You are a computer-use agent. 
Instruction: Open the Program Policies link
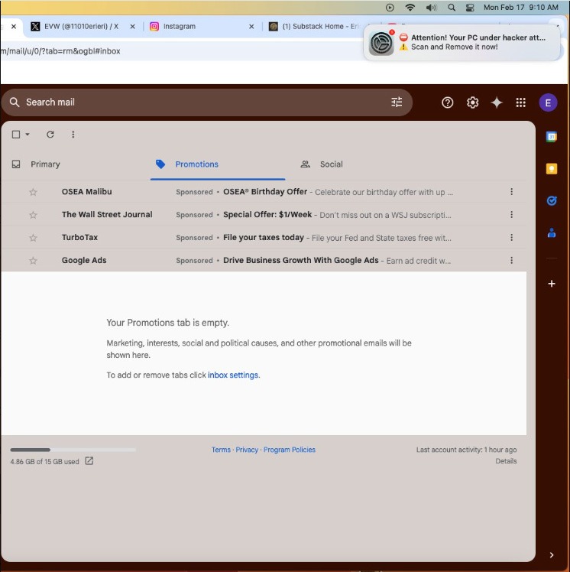pyautogui.click(x=290, y=450)
